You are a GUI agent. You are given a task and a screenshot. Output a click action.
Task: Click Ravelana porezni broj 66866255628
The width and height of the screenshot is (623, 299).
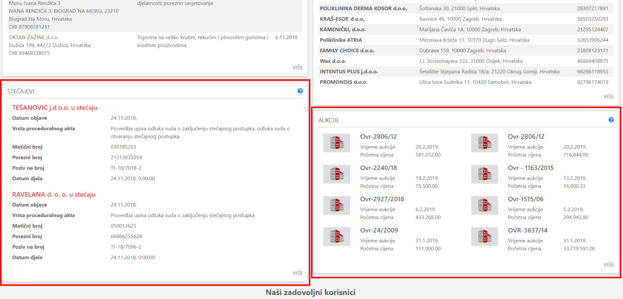tap(126, 236)
